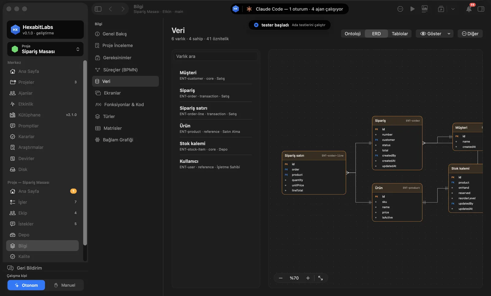Fit the ERD diagram to screen

coord(320,278)
